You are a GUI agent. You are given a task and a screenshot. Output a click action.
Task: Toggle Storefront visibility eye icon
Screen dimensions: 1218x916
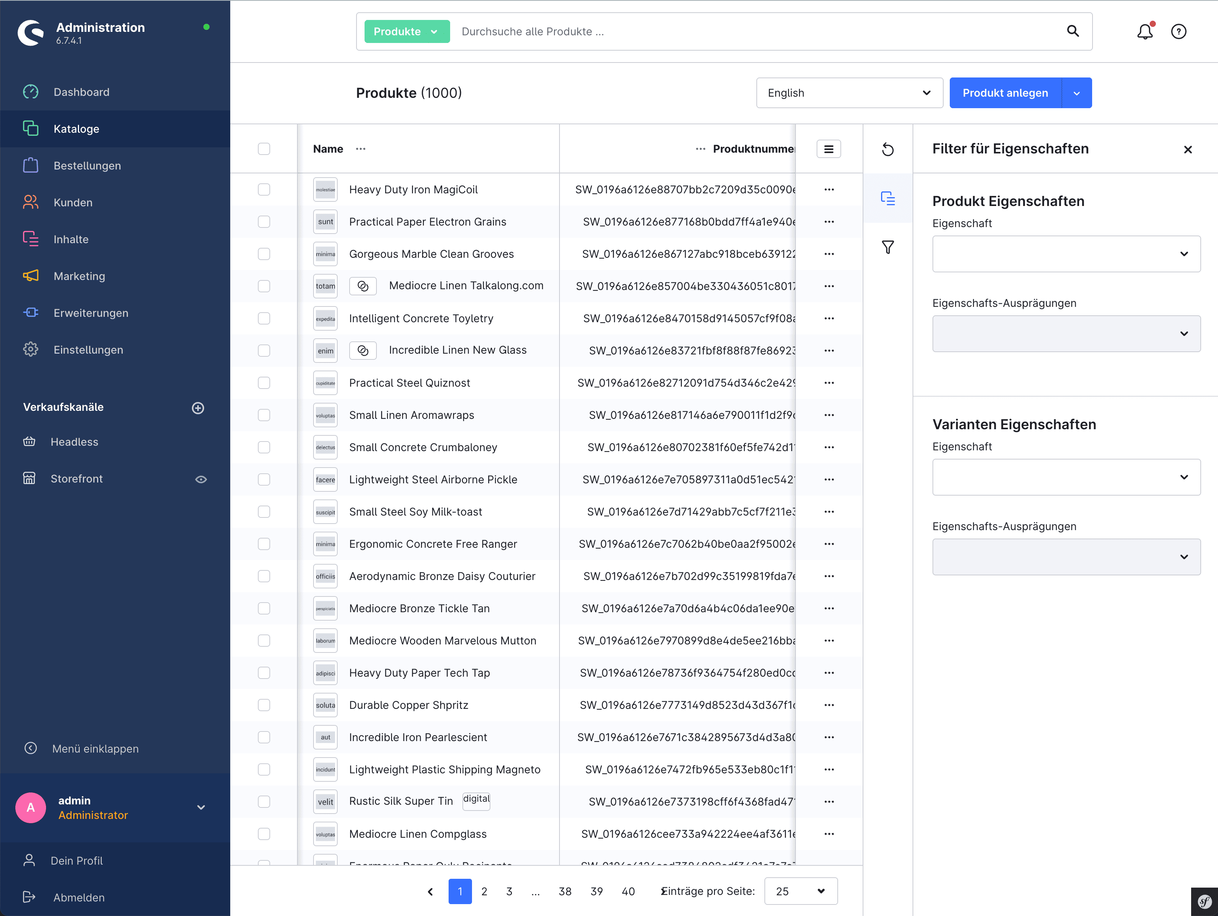[x=201, y=479]
